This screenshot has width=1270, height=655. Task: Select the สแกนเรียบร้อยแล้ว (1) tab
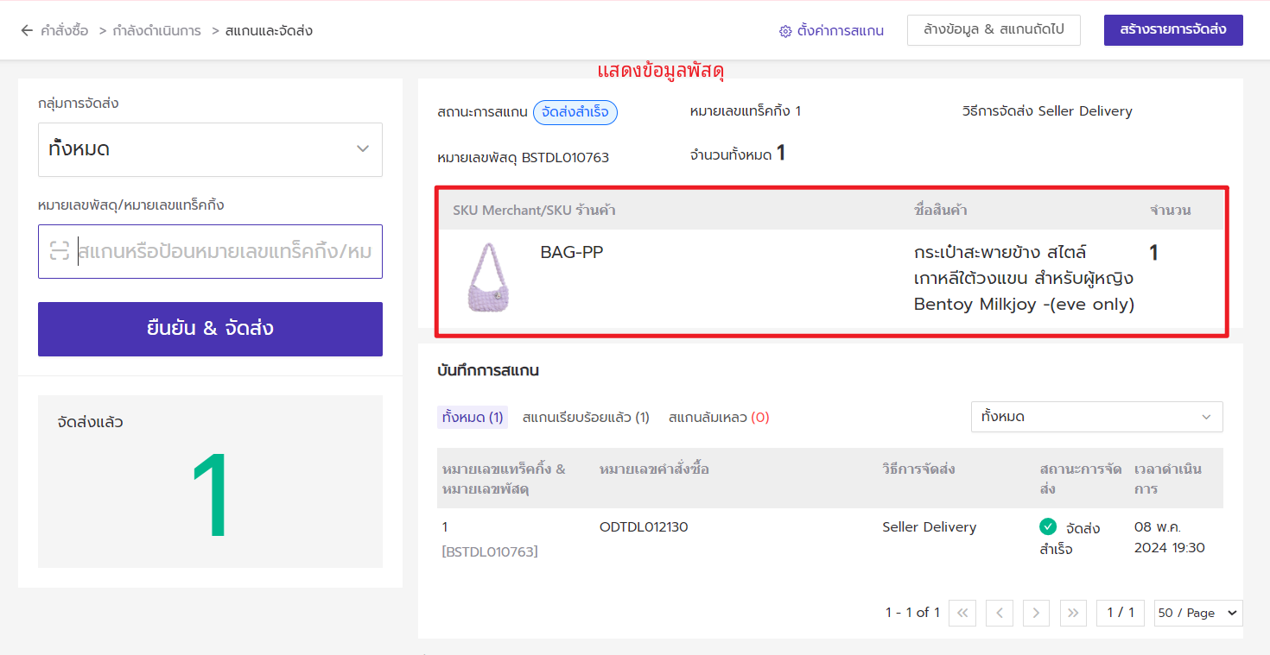[586, 418]
